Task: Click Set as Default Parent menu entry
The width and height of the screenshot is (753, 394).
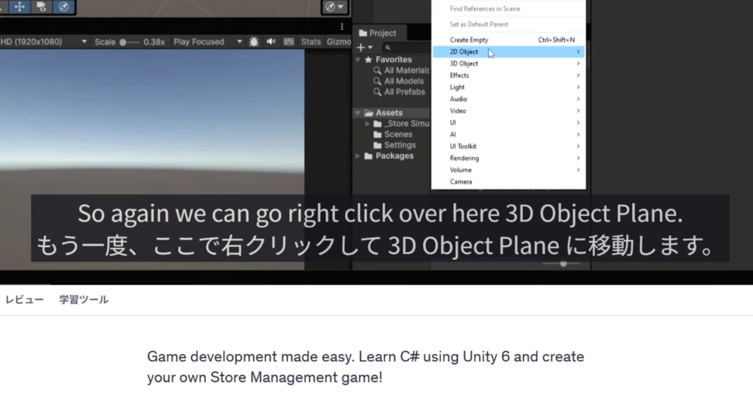Action: click(509, 24)
